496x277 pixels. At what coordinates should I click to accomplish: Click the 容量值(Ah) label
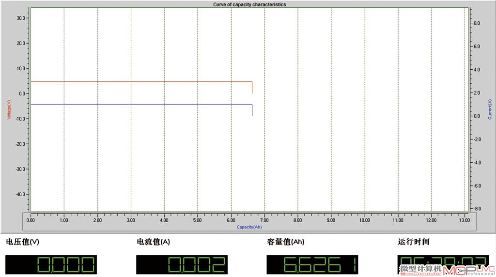[x=286, y=242]
